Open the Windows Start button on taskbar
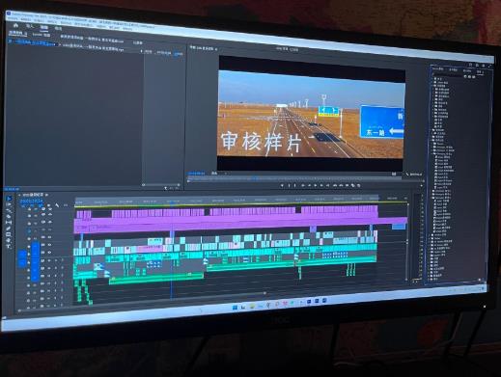Image resolution: width=501 pixels, height=377 pixels. point(235,308)
